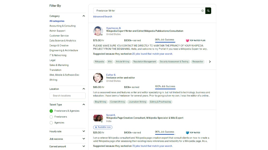The height and width of the screenshot is (150, 268).
Task: Click Editing & Proofreading skill tag
Action: coord(160,102)
